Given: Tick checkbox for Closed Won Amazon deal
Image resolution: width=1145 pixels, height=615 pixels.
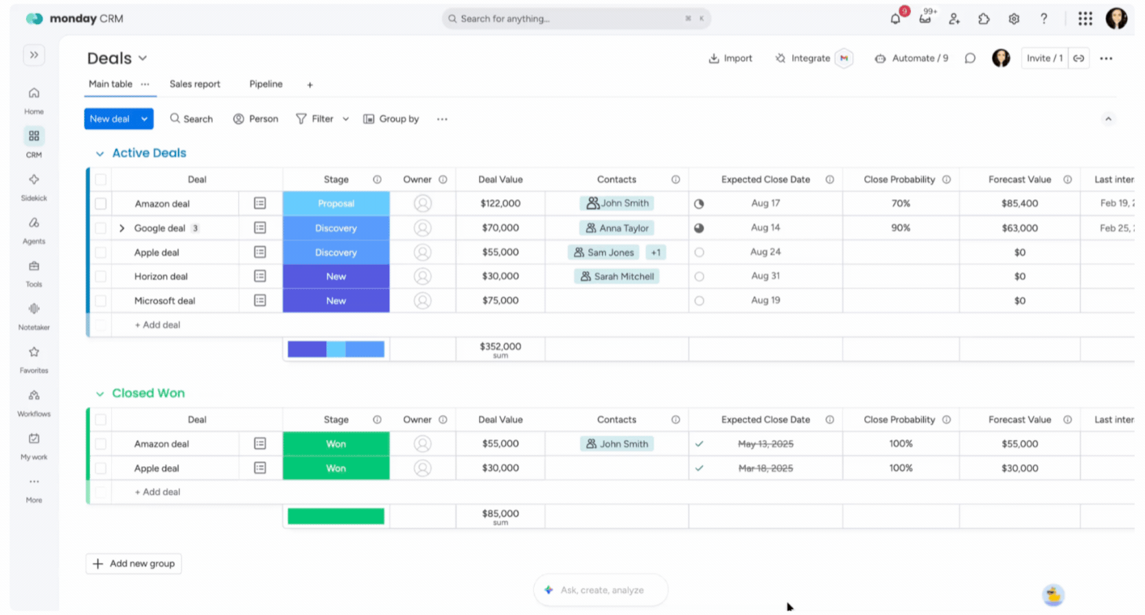Looking at the screenshot, I should [101, 444].
